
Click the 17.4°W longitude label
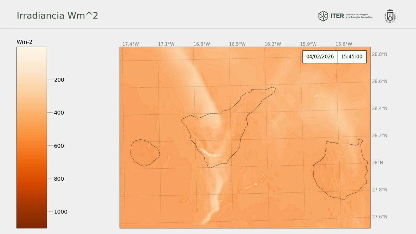[x=131, y=44]
